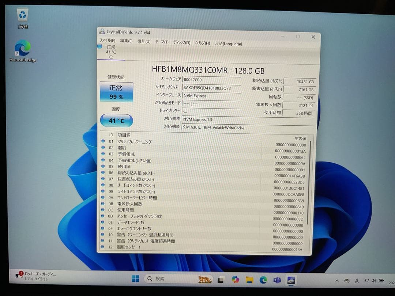The image size is (395, 296).
Task: Click the 正常 99% health status button
Action: click(x=116, y=92)
